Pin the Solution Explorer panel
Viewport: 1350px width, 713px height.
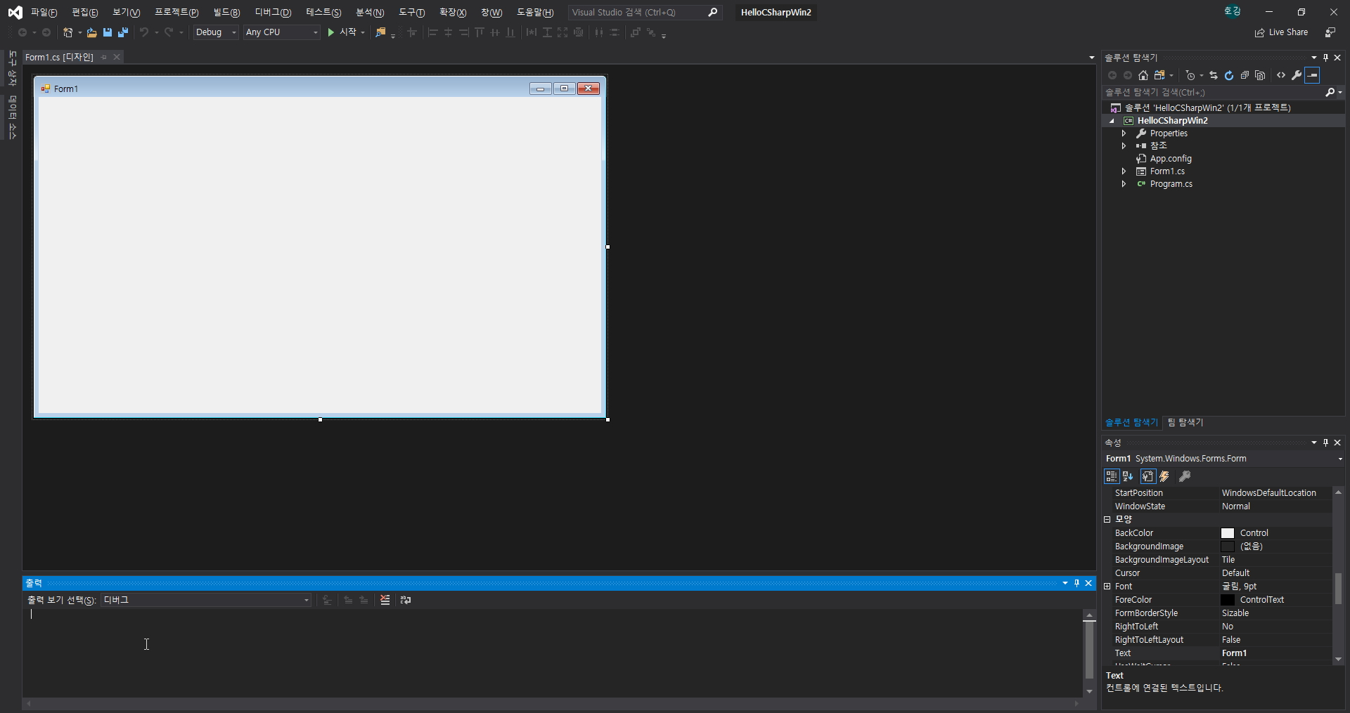click(x=1326, y=58)
